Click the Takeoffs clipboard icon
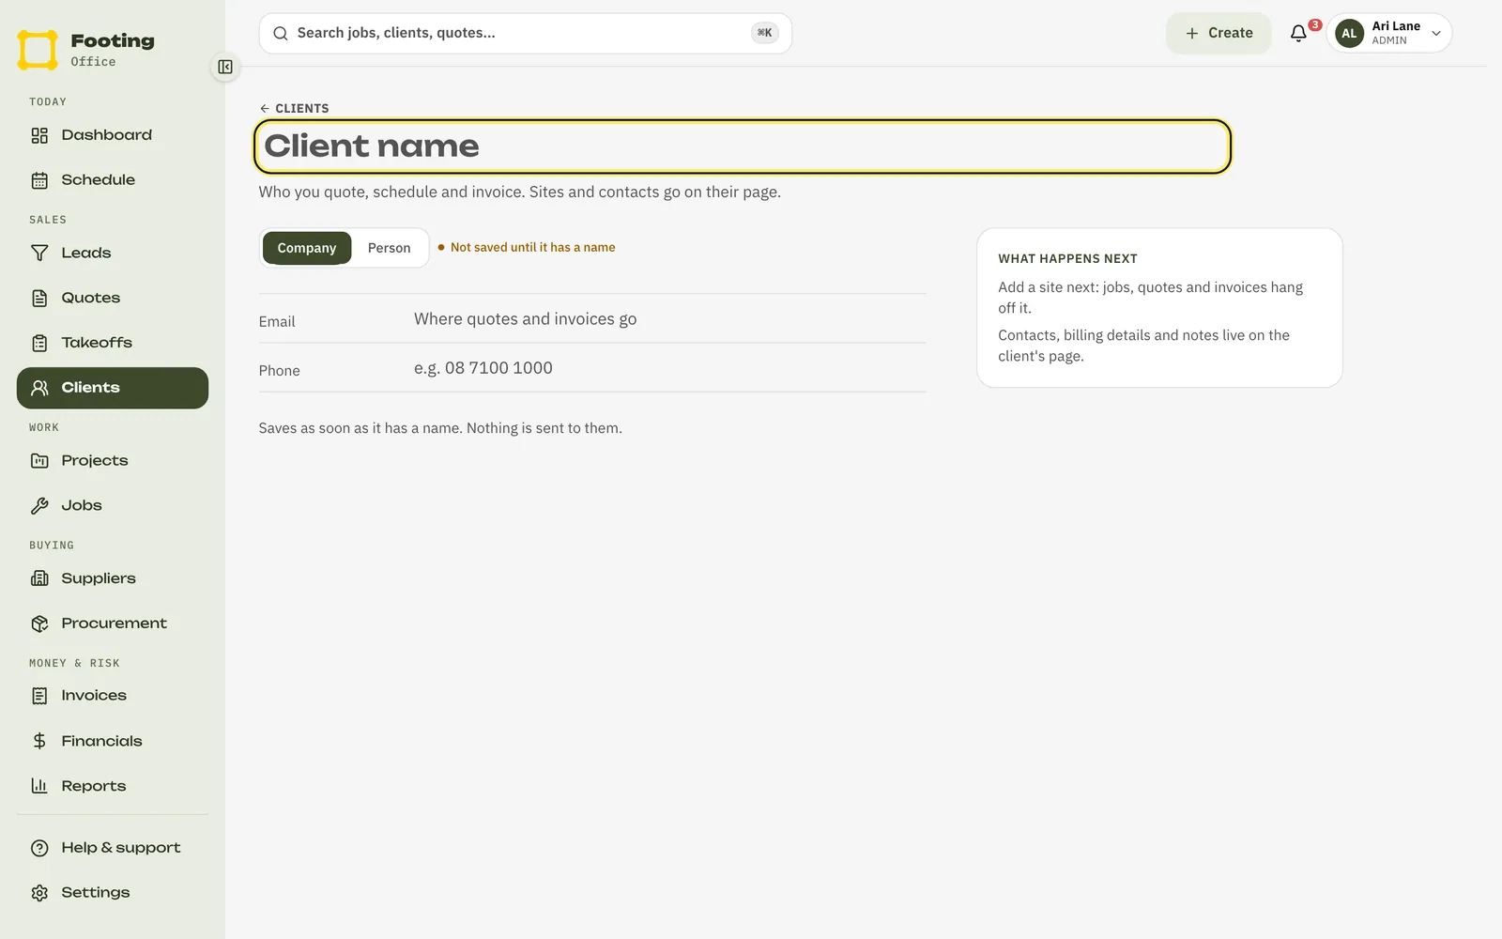Viewport: 1502px width, 939px height. click(39, 344)
